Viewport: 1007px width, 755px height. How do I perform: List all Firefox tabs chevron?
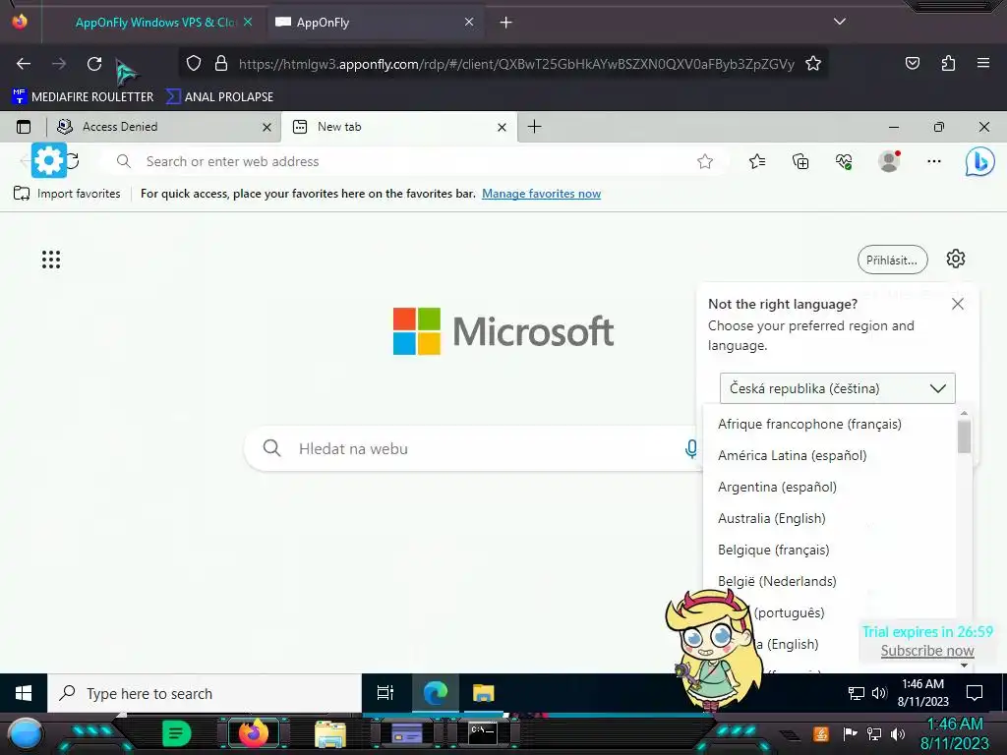[840, 22]
